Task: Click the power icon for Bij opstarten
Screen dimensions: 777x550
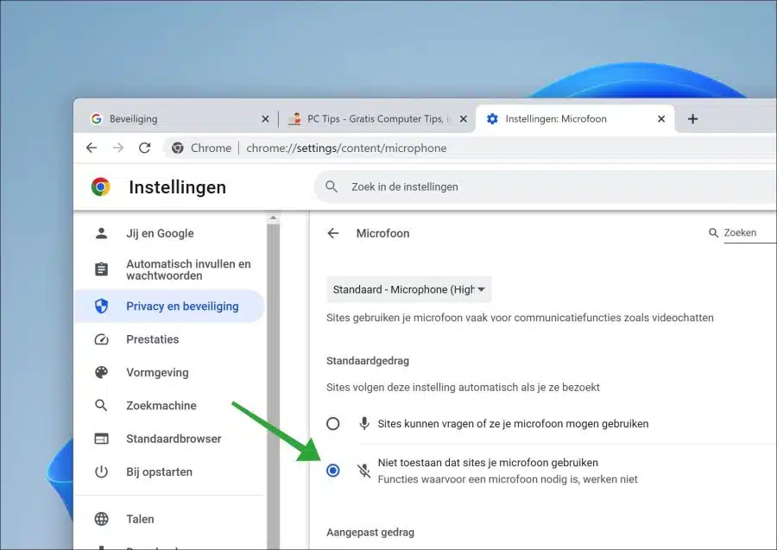Action: point(101,471)
